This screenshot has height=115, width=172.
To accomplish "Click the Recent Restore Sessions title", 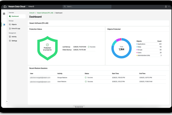I will coord(38,68).
